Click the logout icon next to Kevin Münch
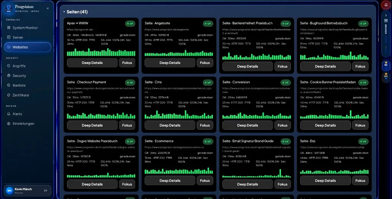This screenshot has height=199, width=392. 46,191
